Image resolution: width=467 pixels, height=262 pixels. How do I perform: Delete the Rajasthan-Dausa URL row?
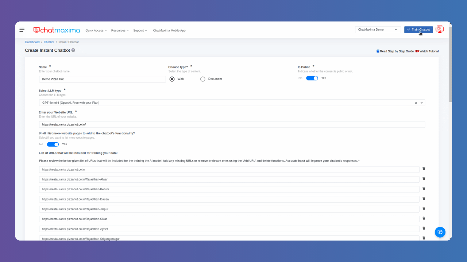coord(424,198)
